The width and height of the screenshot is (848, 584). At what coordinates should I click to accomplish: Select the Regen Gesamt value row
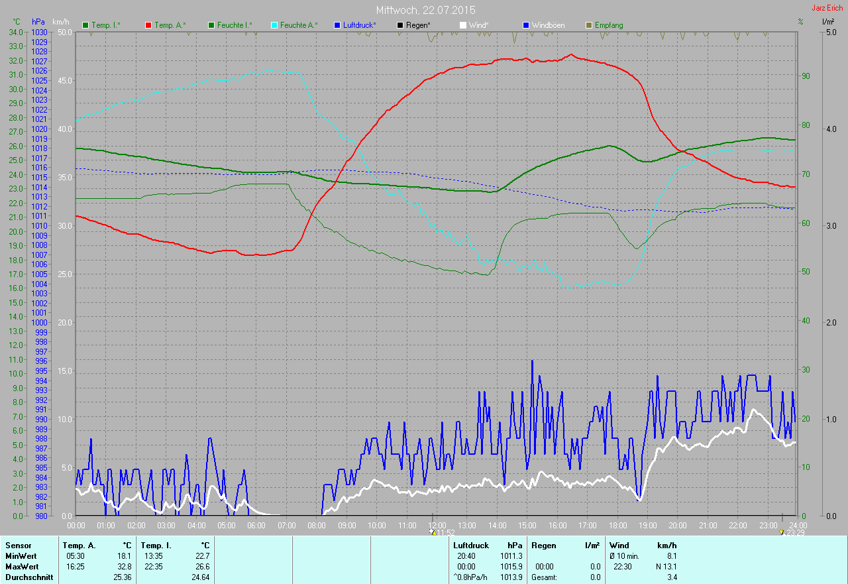(565, 577)
